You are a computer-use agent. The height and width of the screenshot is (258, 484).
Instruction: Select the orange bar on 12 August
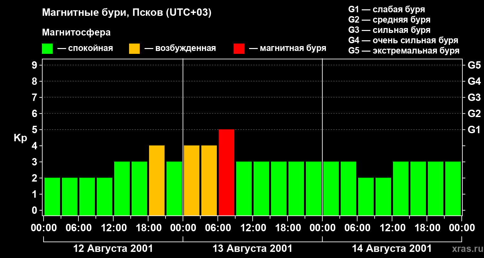pyautogui.click(x=157, y=180)
